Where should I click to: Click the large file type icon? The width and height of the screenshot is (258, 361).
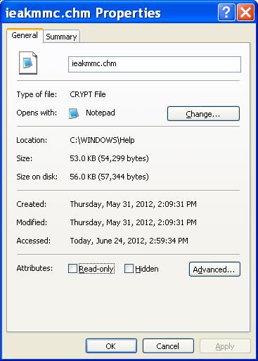tap(28, 63)
